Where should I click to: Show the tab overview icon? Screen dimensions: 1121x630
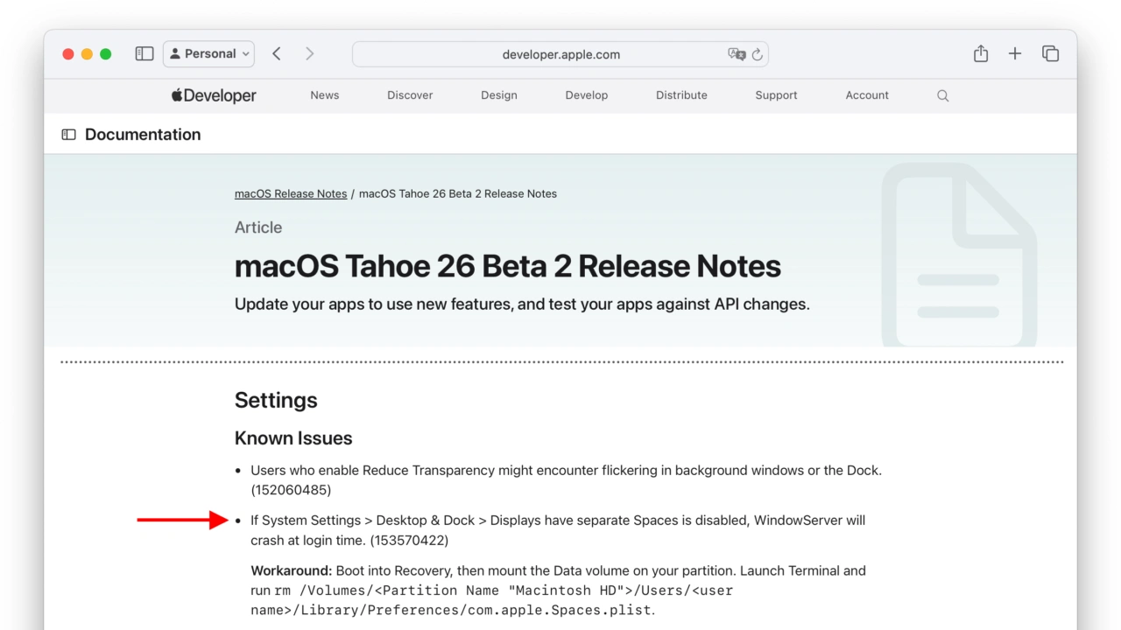pos(1051,54)
